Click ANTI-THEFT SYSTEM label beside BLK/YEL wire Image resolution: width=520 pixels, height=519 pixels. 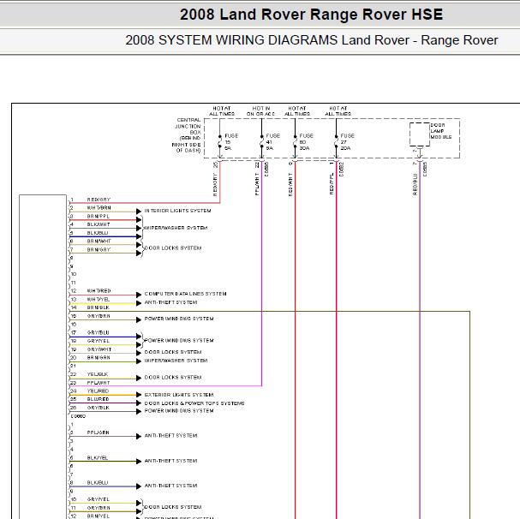[170, 461]
